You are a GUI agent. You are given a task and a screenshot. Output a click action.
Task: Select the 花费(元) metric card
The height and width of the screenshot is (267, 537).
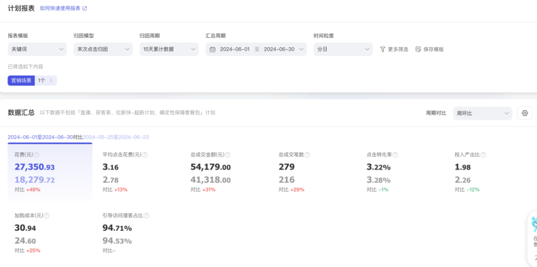click(50, 172)
